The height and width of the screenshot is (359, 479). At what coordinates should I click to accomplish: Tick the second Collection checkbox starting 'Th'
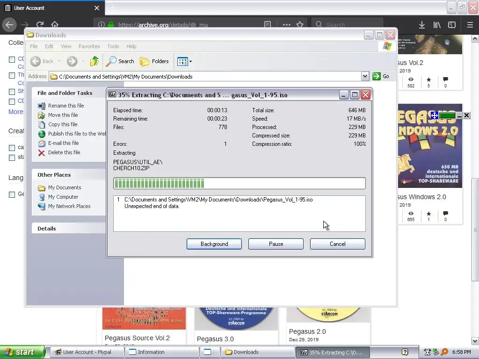pyautogui.click(x=12, y=75)
